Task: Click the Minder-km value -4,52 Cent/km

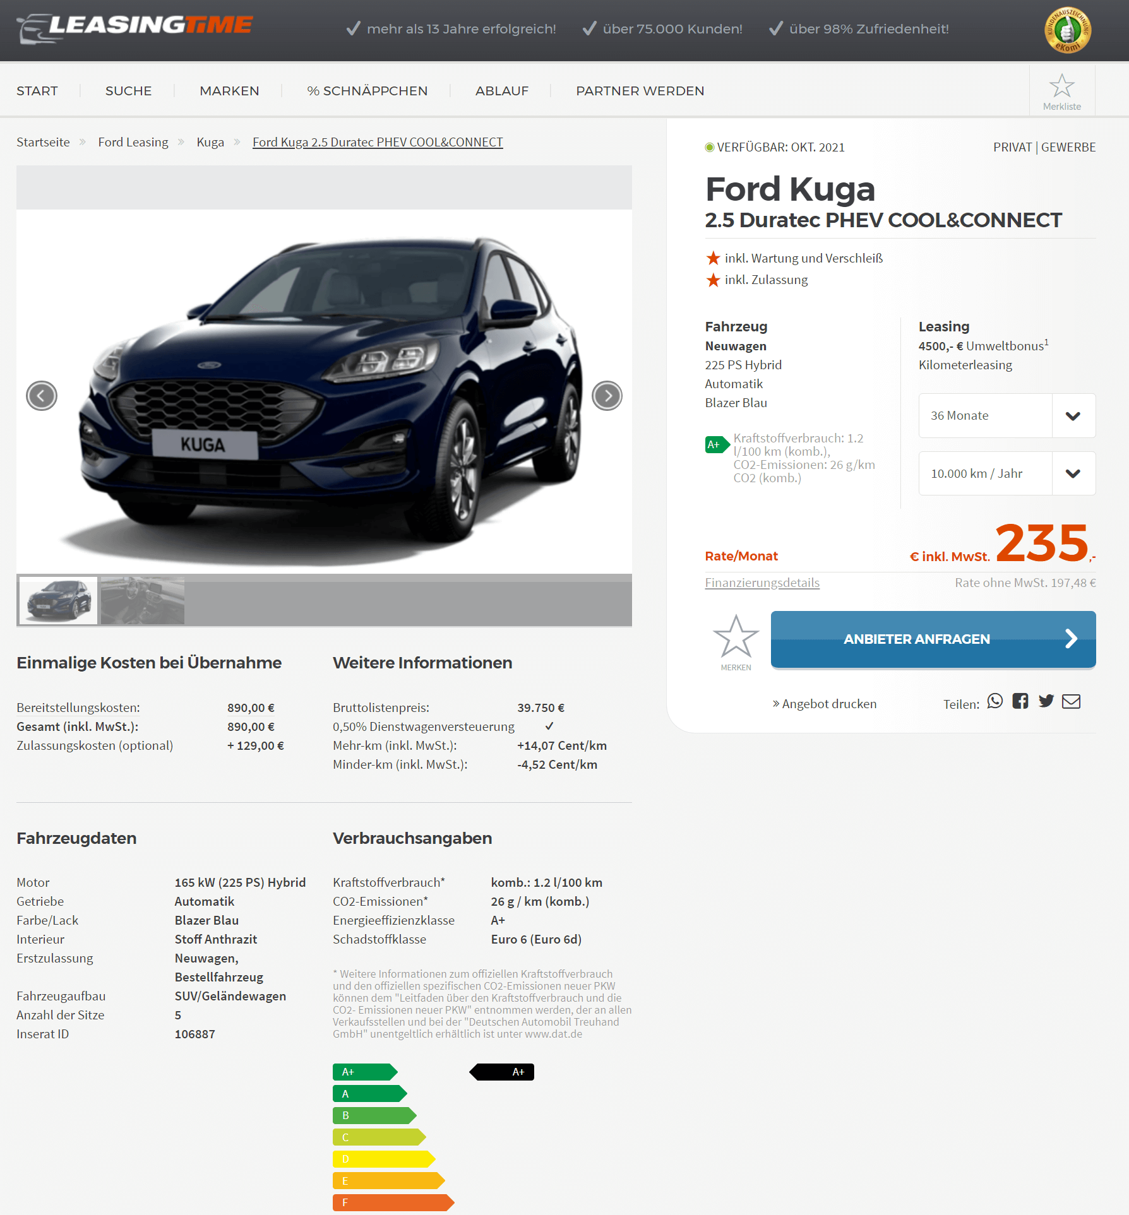Action: coord(558,764)
